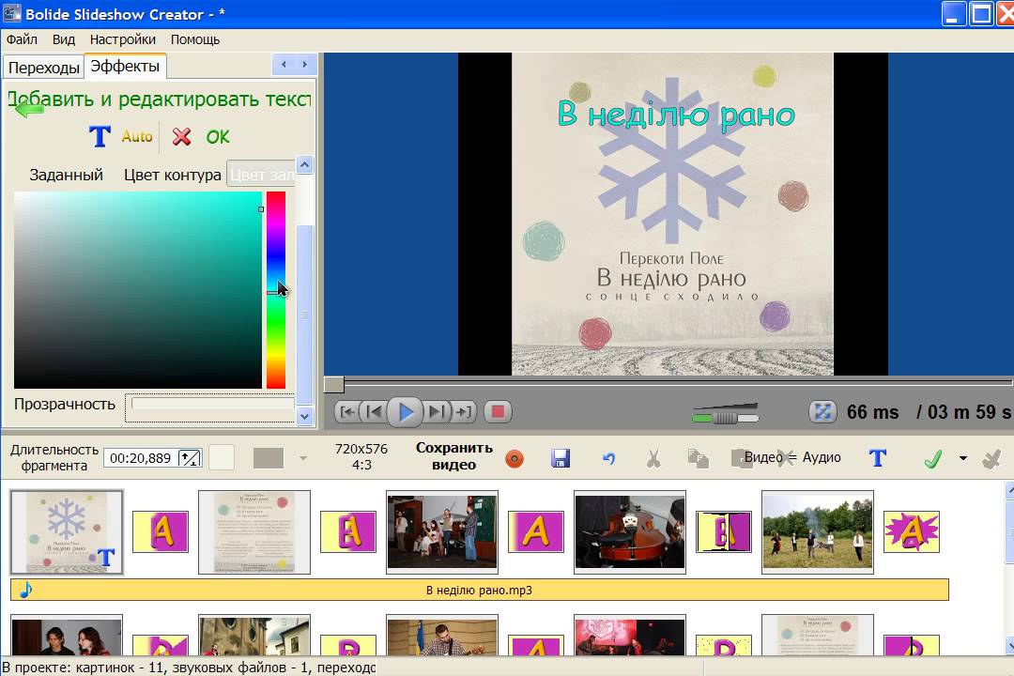Select the Цвет контура option
The image size is (1014, 676).
[x=173, y=175]
